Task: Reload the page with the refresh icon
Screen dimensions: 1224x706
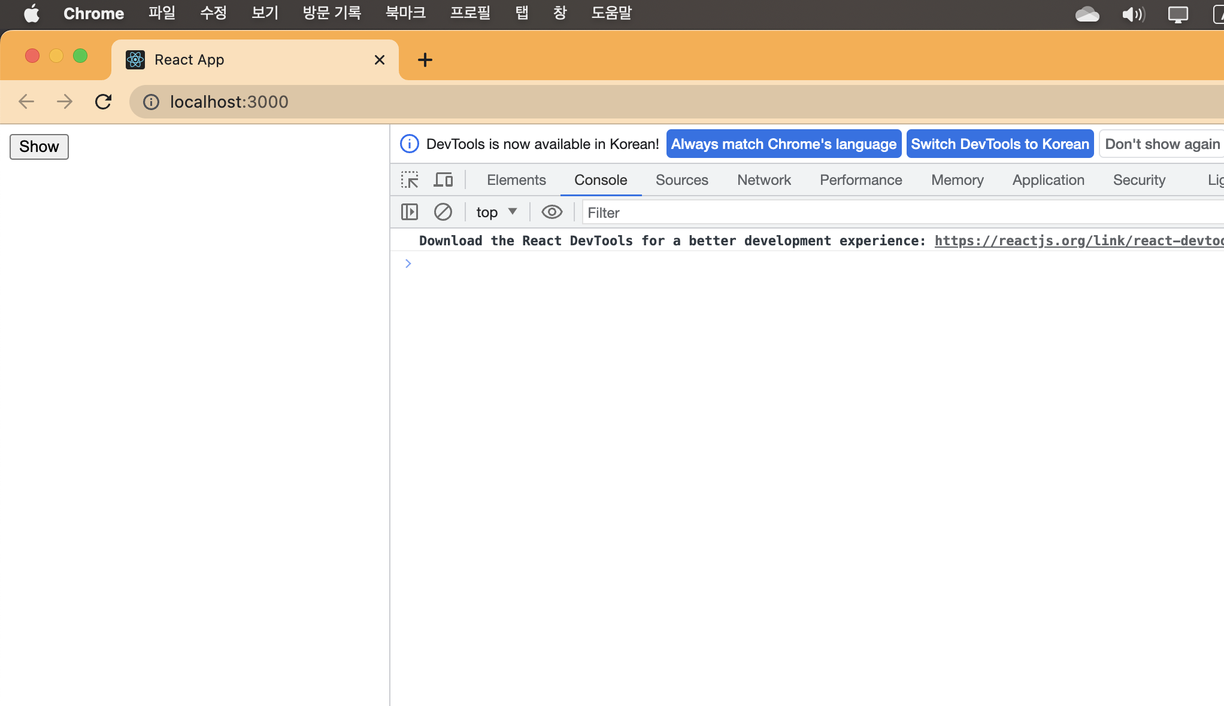Action: (x=103, y=102)
